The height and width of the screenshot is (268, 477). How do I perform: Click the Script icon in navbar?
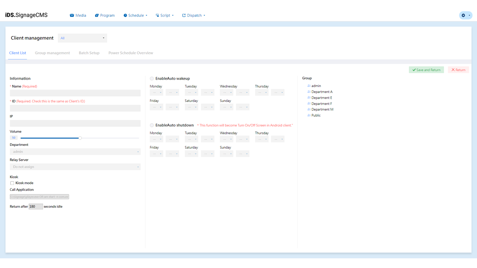[x=157, y=15]
